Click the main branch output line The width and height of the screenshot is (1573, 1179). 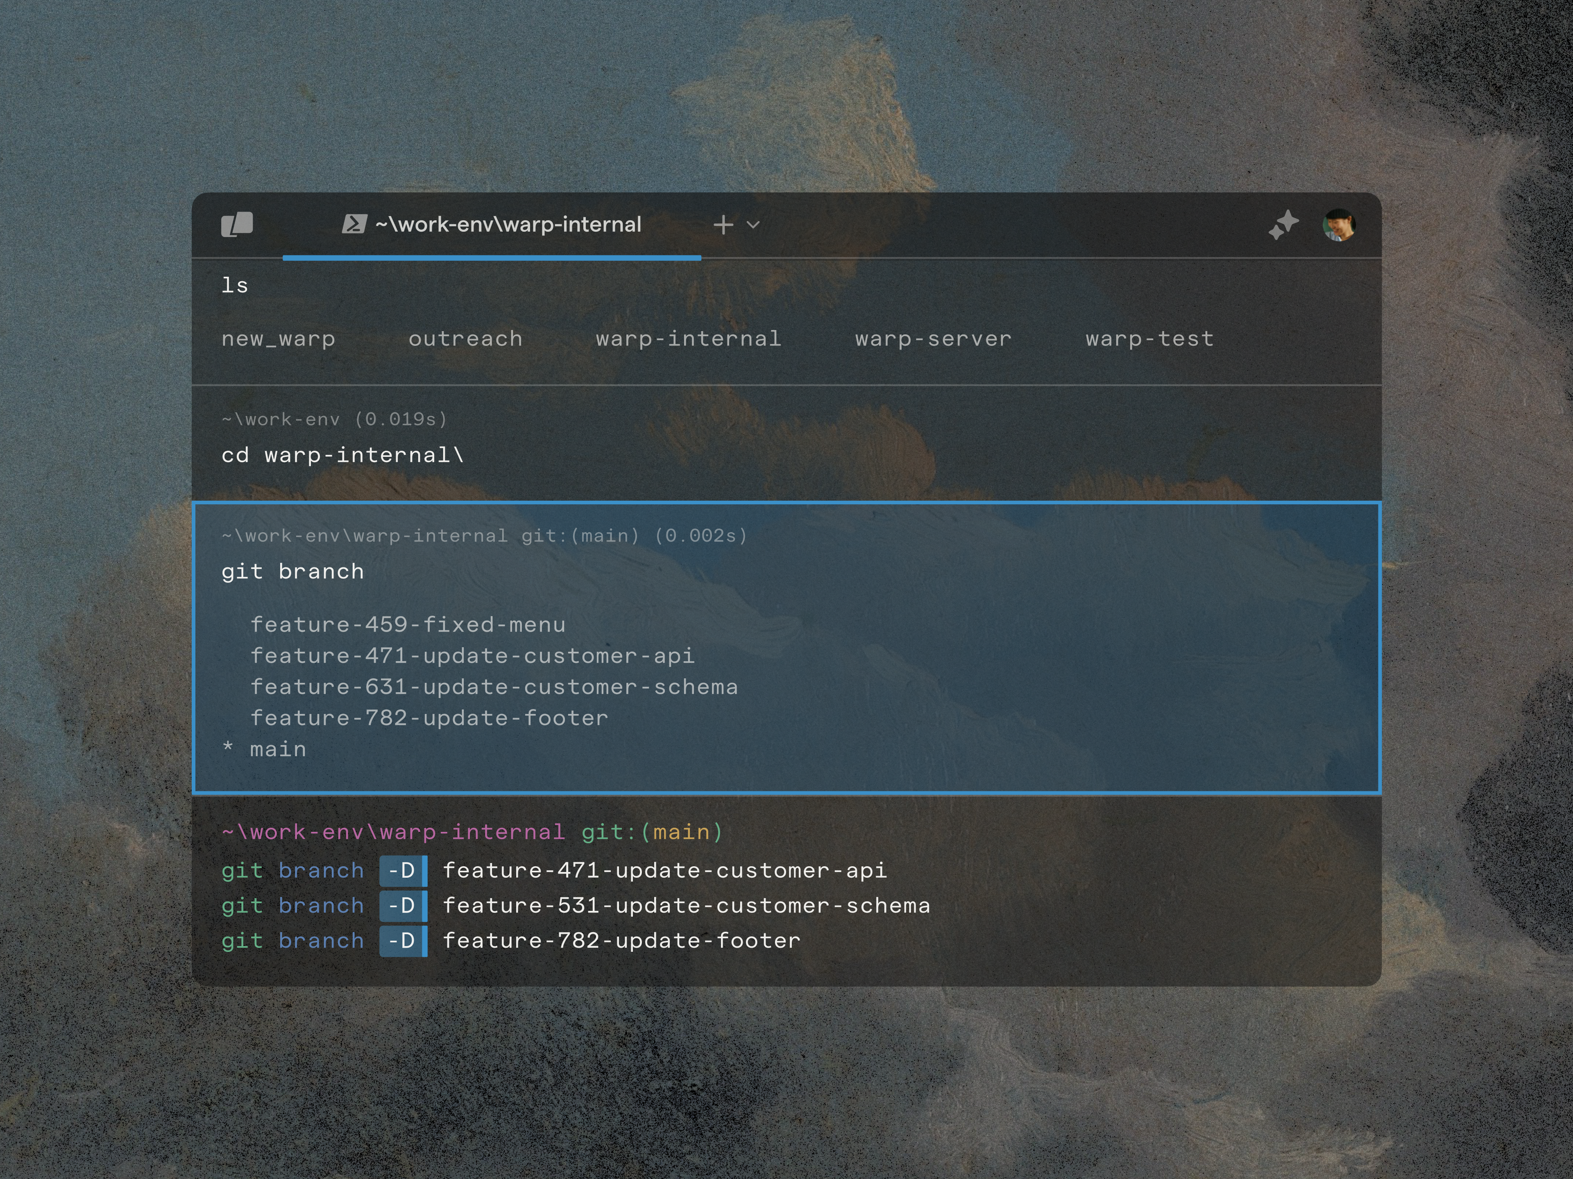click(x=277, y=749)
